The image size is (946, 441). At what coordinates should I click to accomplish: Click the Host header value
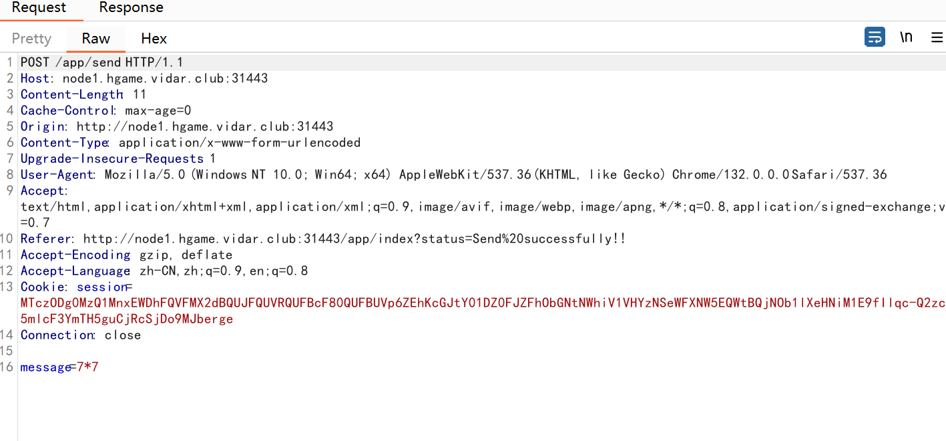point(165,78)
